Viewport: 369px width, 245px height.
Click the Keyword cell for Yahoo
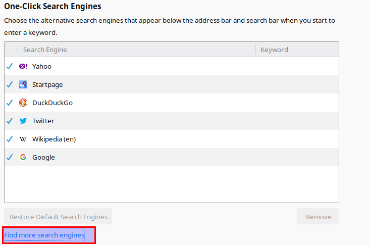click(297, 66)
